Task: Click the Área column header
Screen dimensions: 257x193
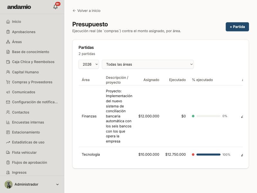Action: coord(86,80)
